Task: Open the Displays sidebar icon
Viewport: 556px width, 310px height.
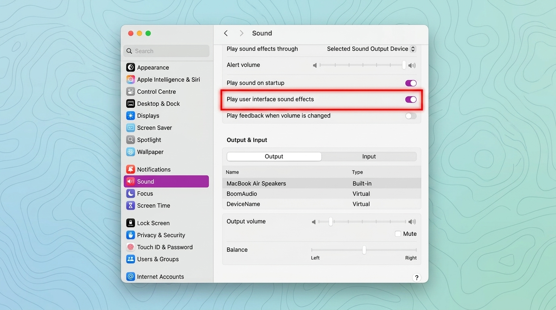Action: (x=131, y=116)
